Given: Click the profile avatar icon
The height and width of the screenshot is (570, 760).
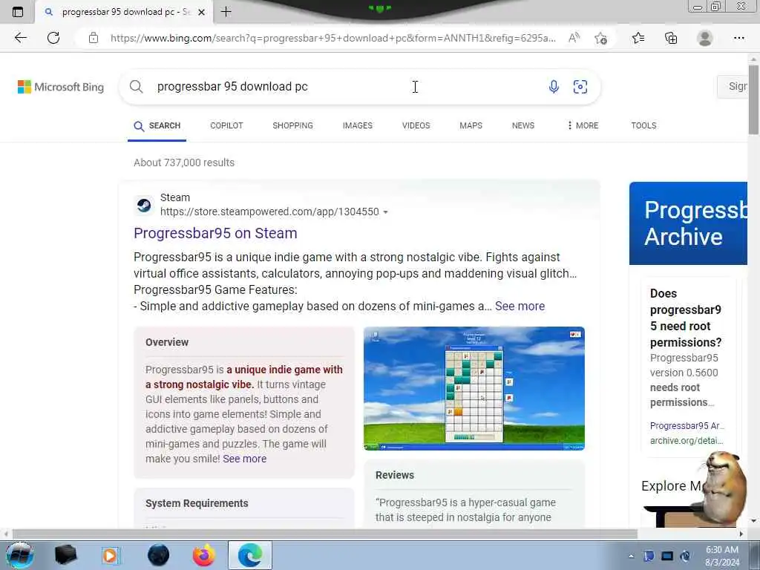Looking at the screenshot, I should click(x=704, y=38).
